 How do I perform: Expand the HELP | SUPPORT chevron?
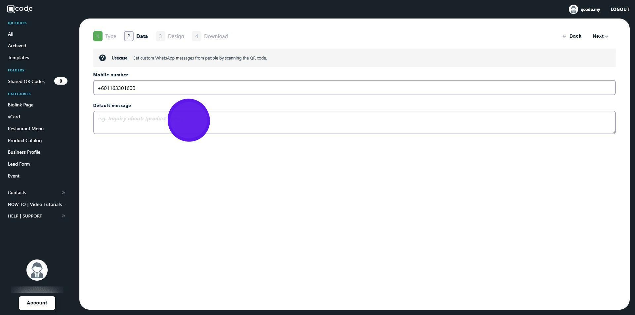click(x=63, y=216)
